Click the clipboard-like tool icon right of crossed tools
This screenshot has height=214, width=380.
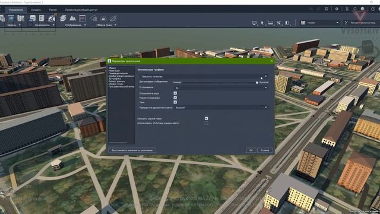(x=287, y=23)
